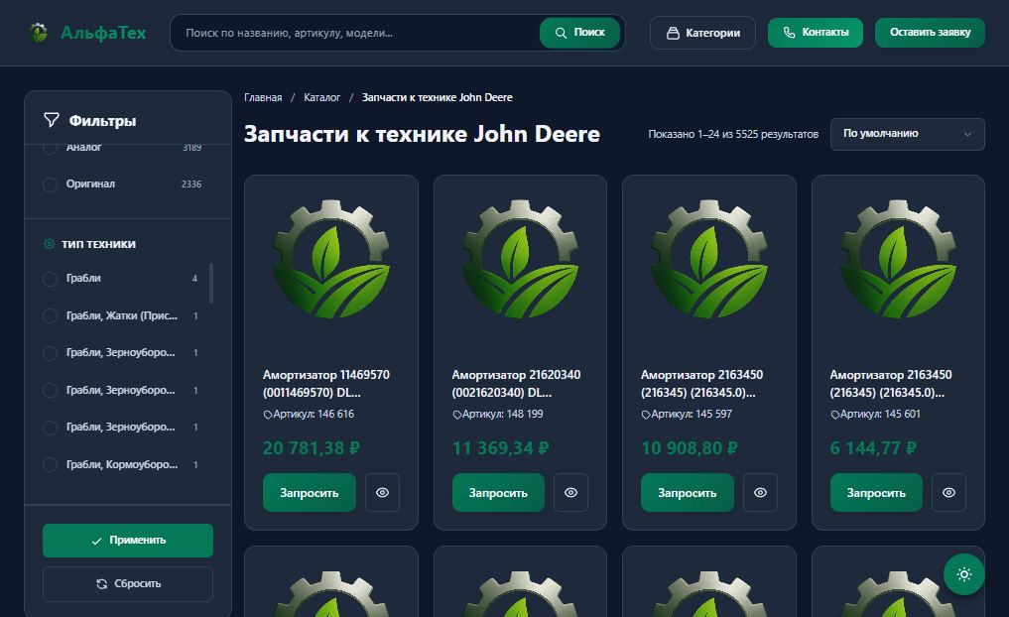Click the checkmark icon in Применить
Image resolution: width=1009 pixels, height=617 pixels.
coord(96,541)
